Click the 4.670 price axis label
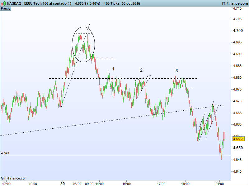The image size is (249, 186). point(237,101)
